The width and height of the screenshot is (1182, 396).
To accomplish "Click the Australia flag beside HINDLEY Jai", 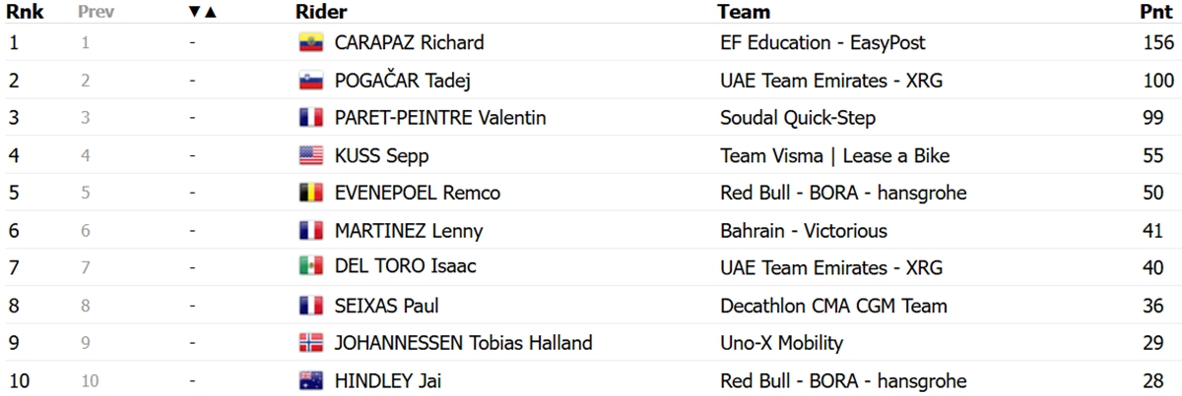I will (311, 381).
